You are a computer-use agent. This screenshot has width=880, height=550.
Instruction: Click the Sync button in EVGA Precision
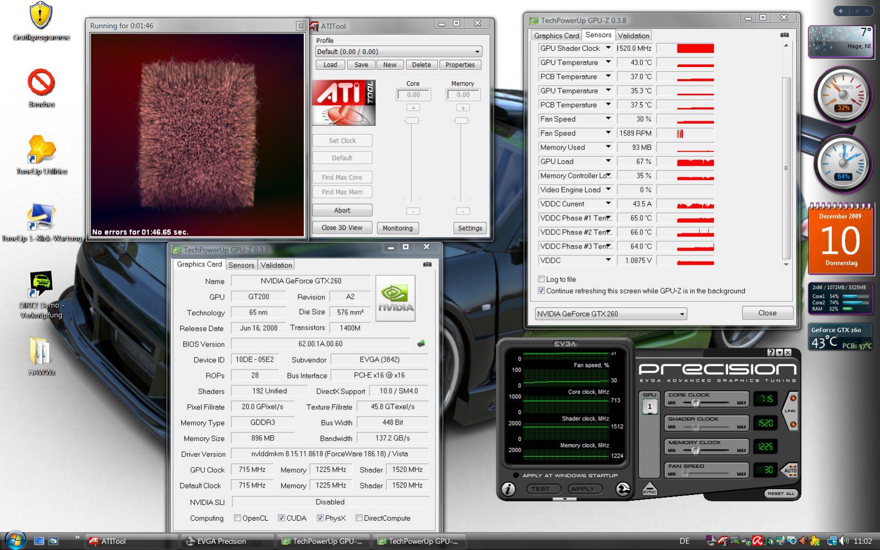tap(649, 489)
